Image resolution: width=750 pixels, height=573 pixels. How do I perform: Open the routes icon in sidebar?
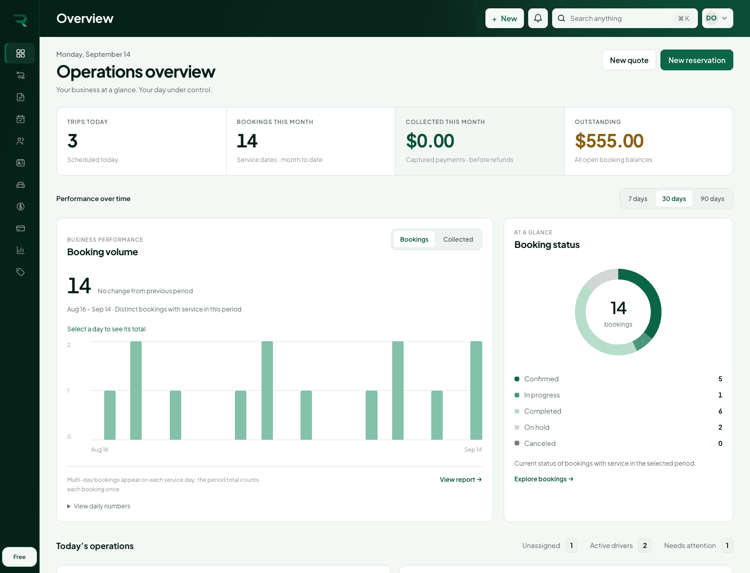[x=20, y=75]
